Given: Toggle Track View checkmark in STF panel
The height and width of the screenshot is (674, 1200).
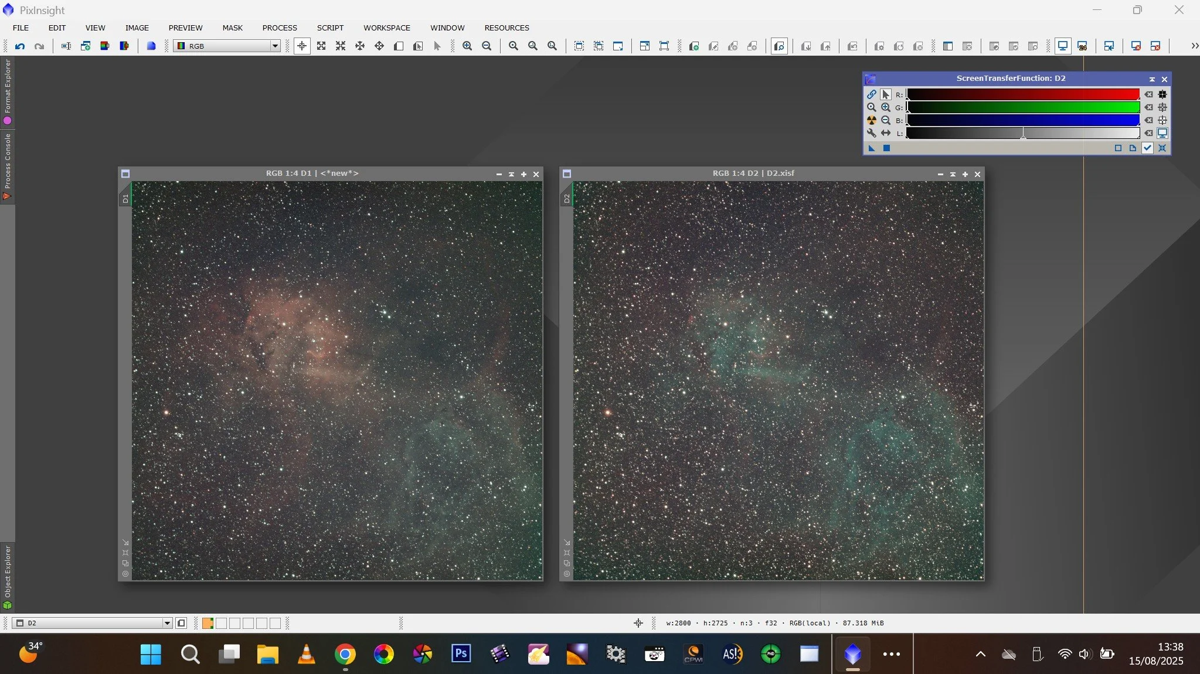Looking at the screenshot, I should pos(1147,148).
